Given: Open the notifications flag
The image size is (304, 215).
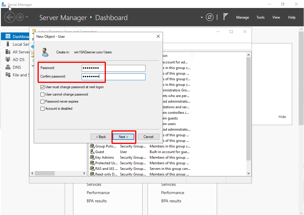Looking at the screenshot, I should [x=225, y=17].
